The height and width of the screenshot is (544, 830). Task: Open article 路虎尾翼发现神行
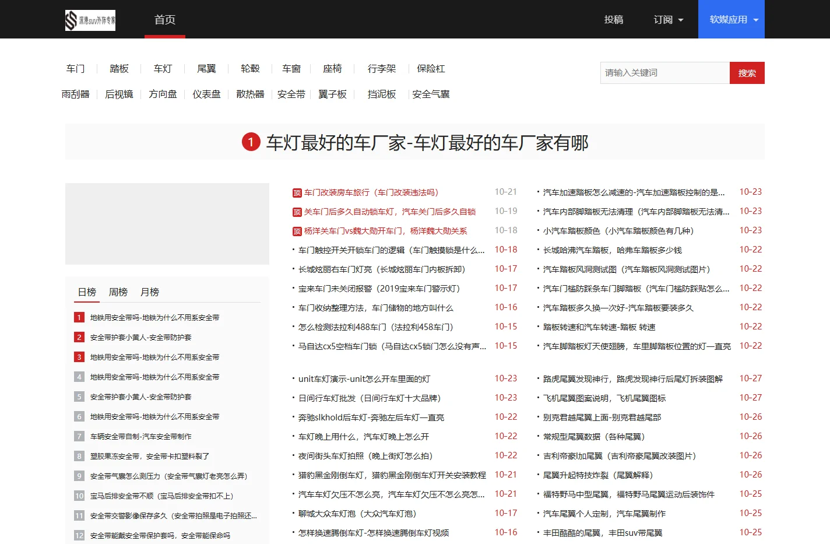click(x=633, y=379)
